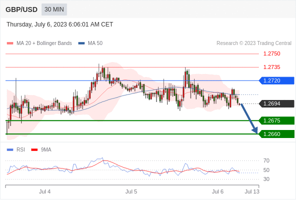The image size is (296, 200).
Task: Click the 30 MIN timeframe badge
Action: click(54, 9)
